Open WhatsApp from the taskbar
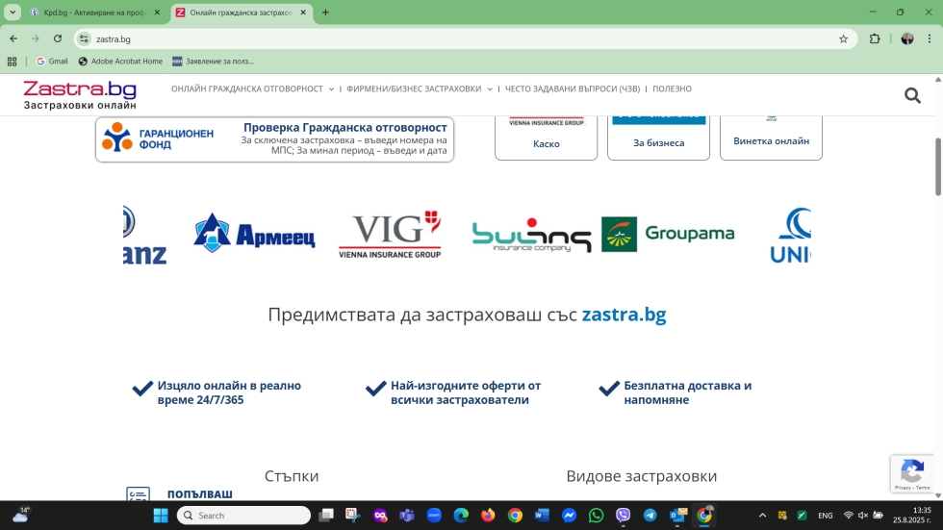Viewport: 943px width, 530px height. [x=596, y=516]
